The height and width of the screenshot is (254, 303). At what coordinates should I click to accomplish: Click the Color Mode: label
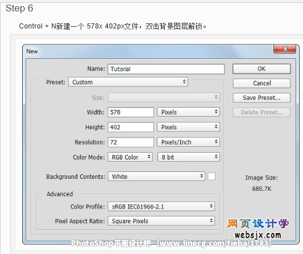coord(89,157)
